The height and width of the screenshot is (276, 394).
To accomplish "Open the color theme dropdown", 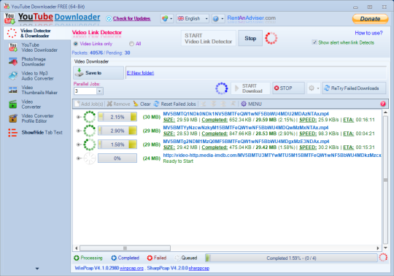I will click(x=167, y=18).
